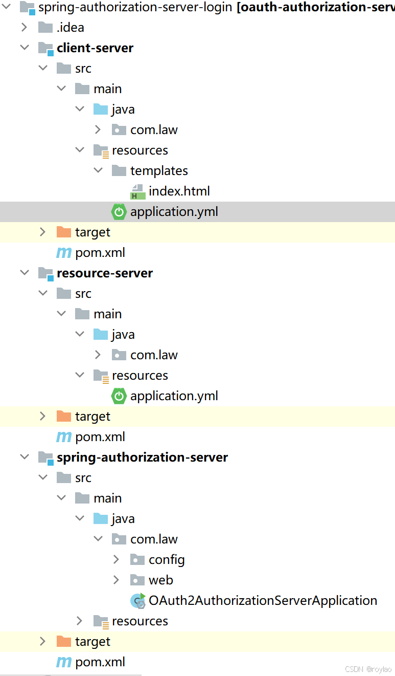Viewport: 395px width, 676px height.
Task: Select the index.html file
Action: 179,191
